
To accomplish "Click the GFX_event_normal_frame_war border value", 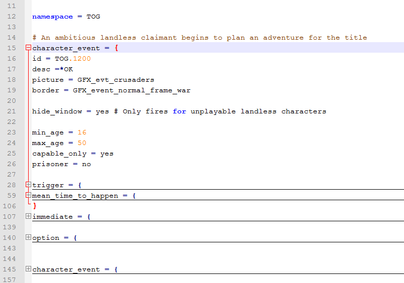I will [131, 90].
